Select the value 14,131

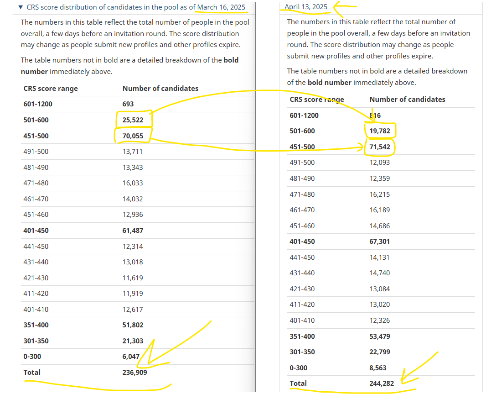(x=379, y=257)
